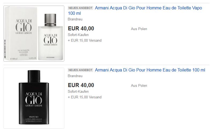Open the white Acqua Di Gio bottle thumbnail
210x129 pixels.
pos(34,33)
